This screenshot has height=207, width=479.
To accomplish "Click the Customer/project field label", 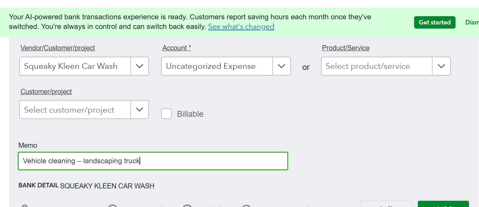I will 46,92.
